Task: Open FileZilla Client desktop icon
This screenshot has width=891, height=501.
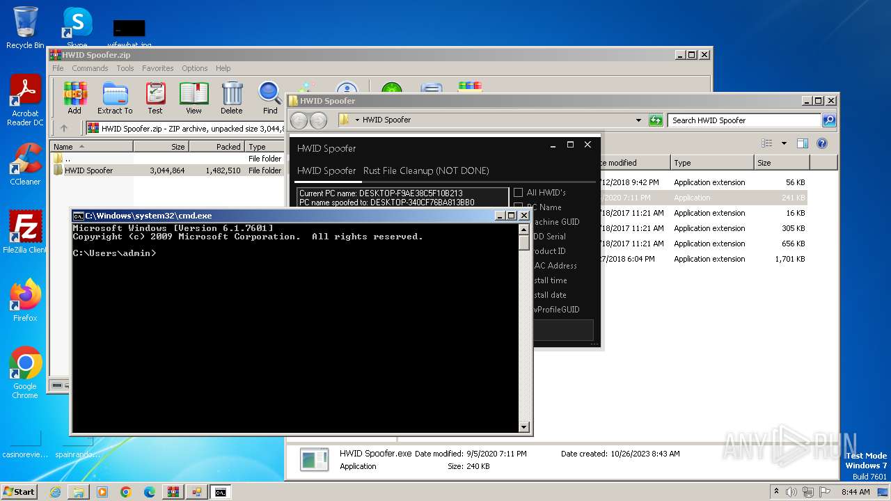Action: [x=25, y=232]
